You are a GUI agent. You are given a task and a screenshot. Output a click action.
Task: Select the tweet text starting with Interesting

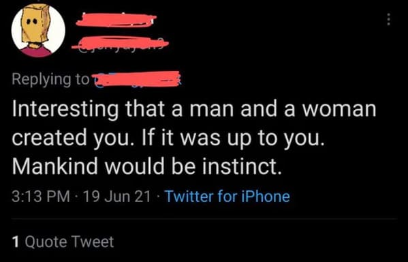[194, 138]
